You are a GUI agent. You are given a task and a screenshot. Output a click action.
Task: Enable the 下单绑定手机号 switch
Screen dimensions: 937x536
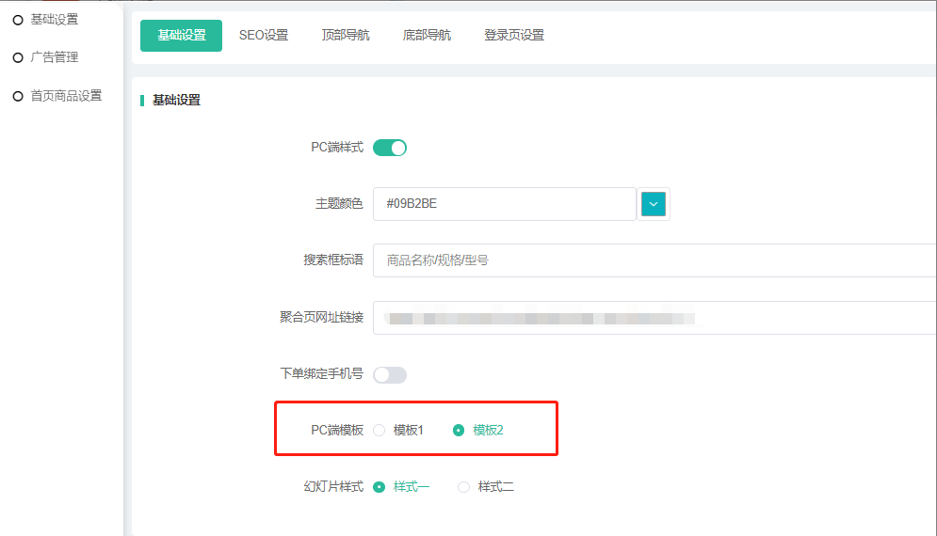point(390,374)
